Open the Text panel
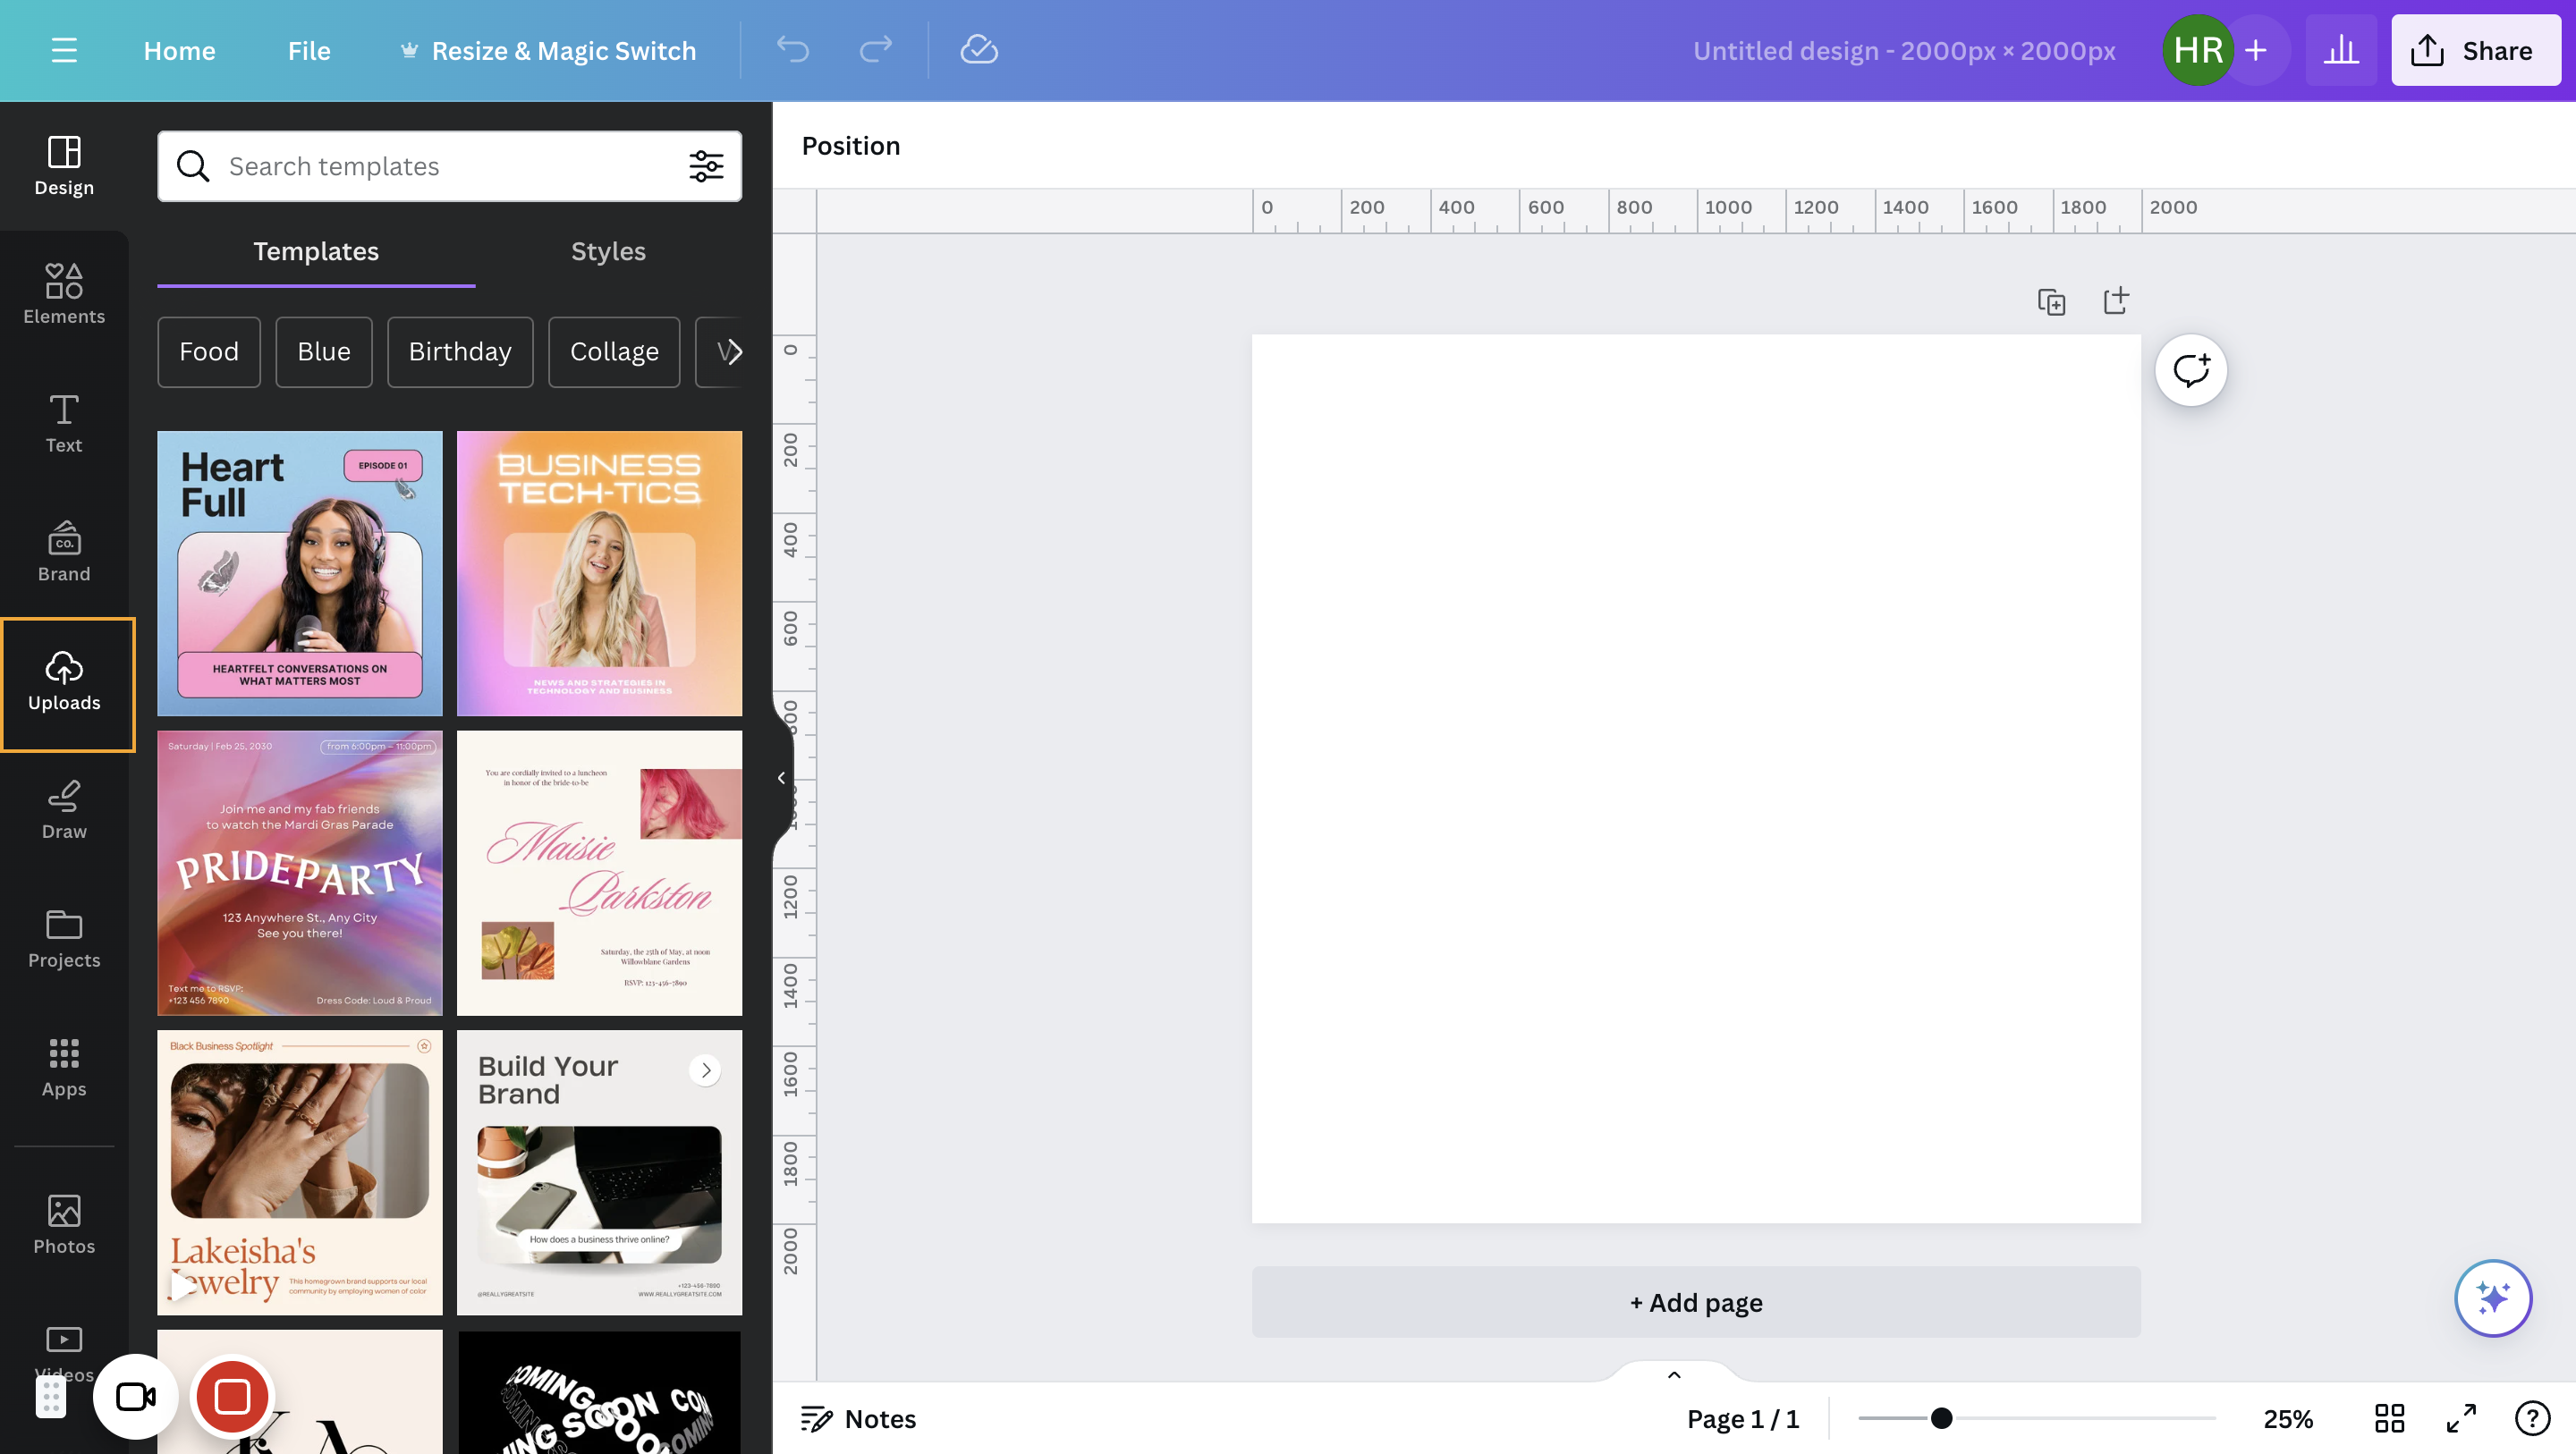2576x1454 pixels. pyautogui.click(x=64, y=423)
